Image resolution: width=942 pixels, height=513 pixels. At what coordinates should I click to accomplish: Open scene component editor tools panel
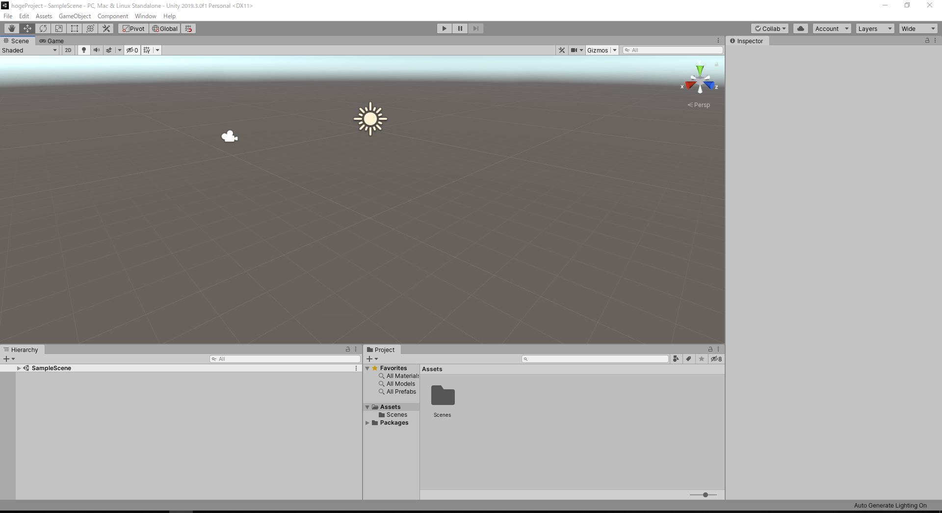pyautogui.click(x=562, y=50)
